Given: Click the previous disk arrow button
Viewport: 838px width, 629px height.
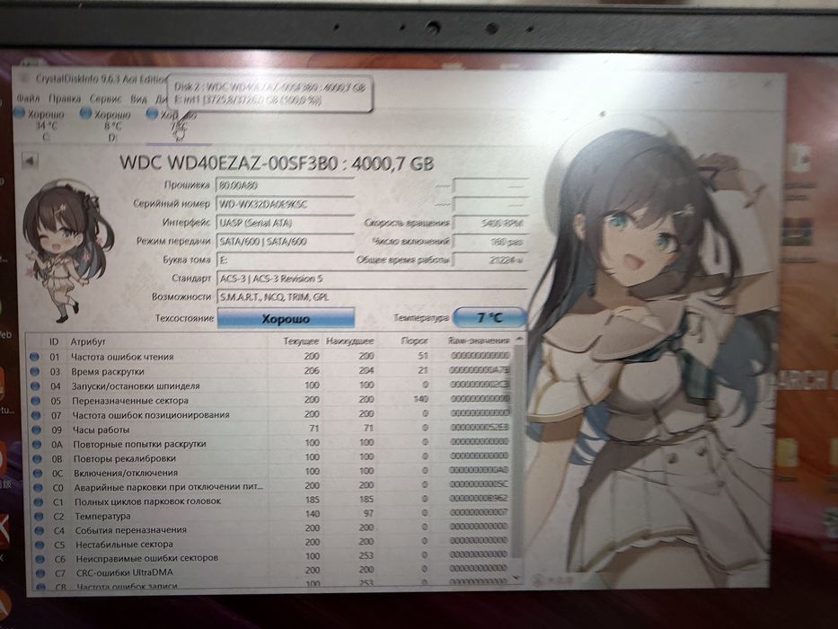Looking at the screenshot, I should pos(30,160).
